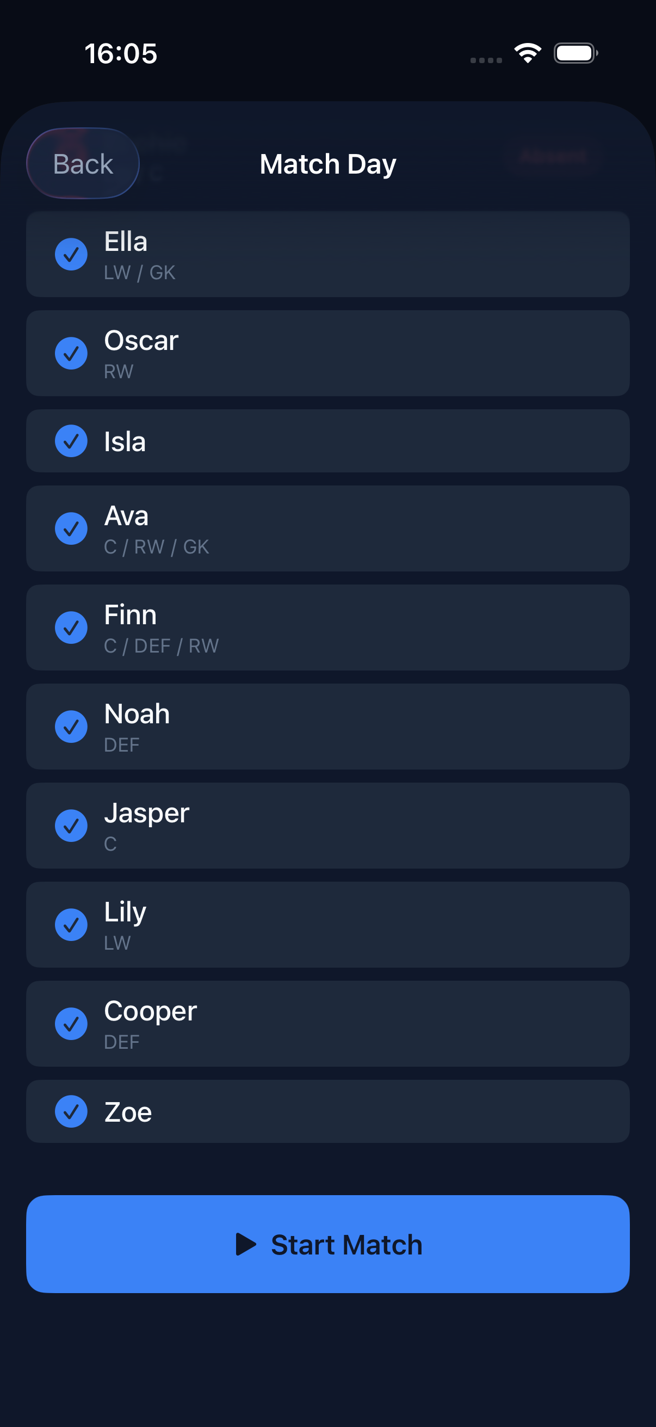This screenshot has width=656, height=1427.
Task: Deselect Cooper for match day
Action: [x=71, y=1023]
